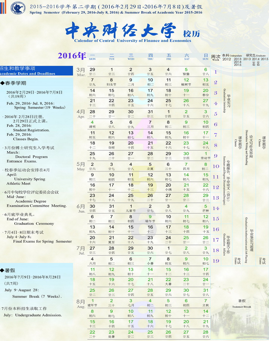The width and height of the screenshot is (269, 341).
Task: Click the diamond bullet beside 春季学期
Action: tap(3, 83)
